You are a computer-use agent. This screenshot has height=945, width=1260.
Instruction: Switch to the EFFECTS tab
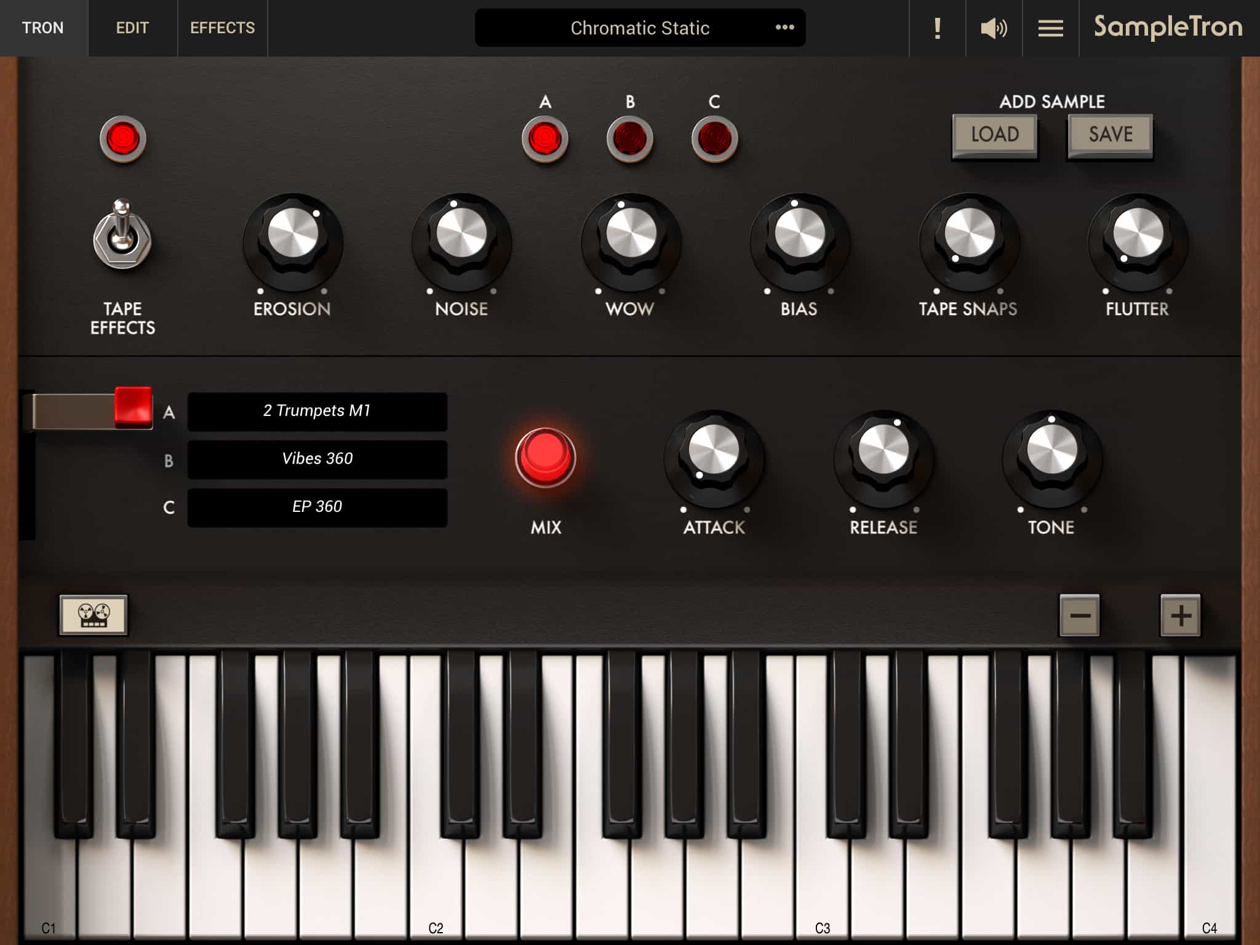222,28
